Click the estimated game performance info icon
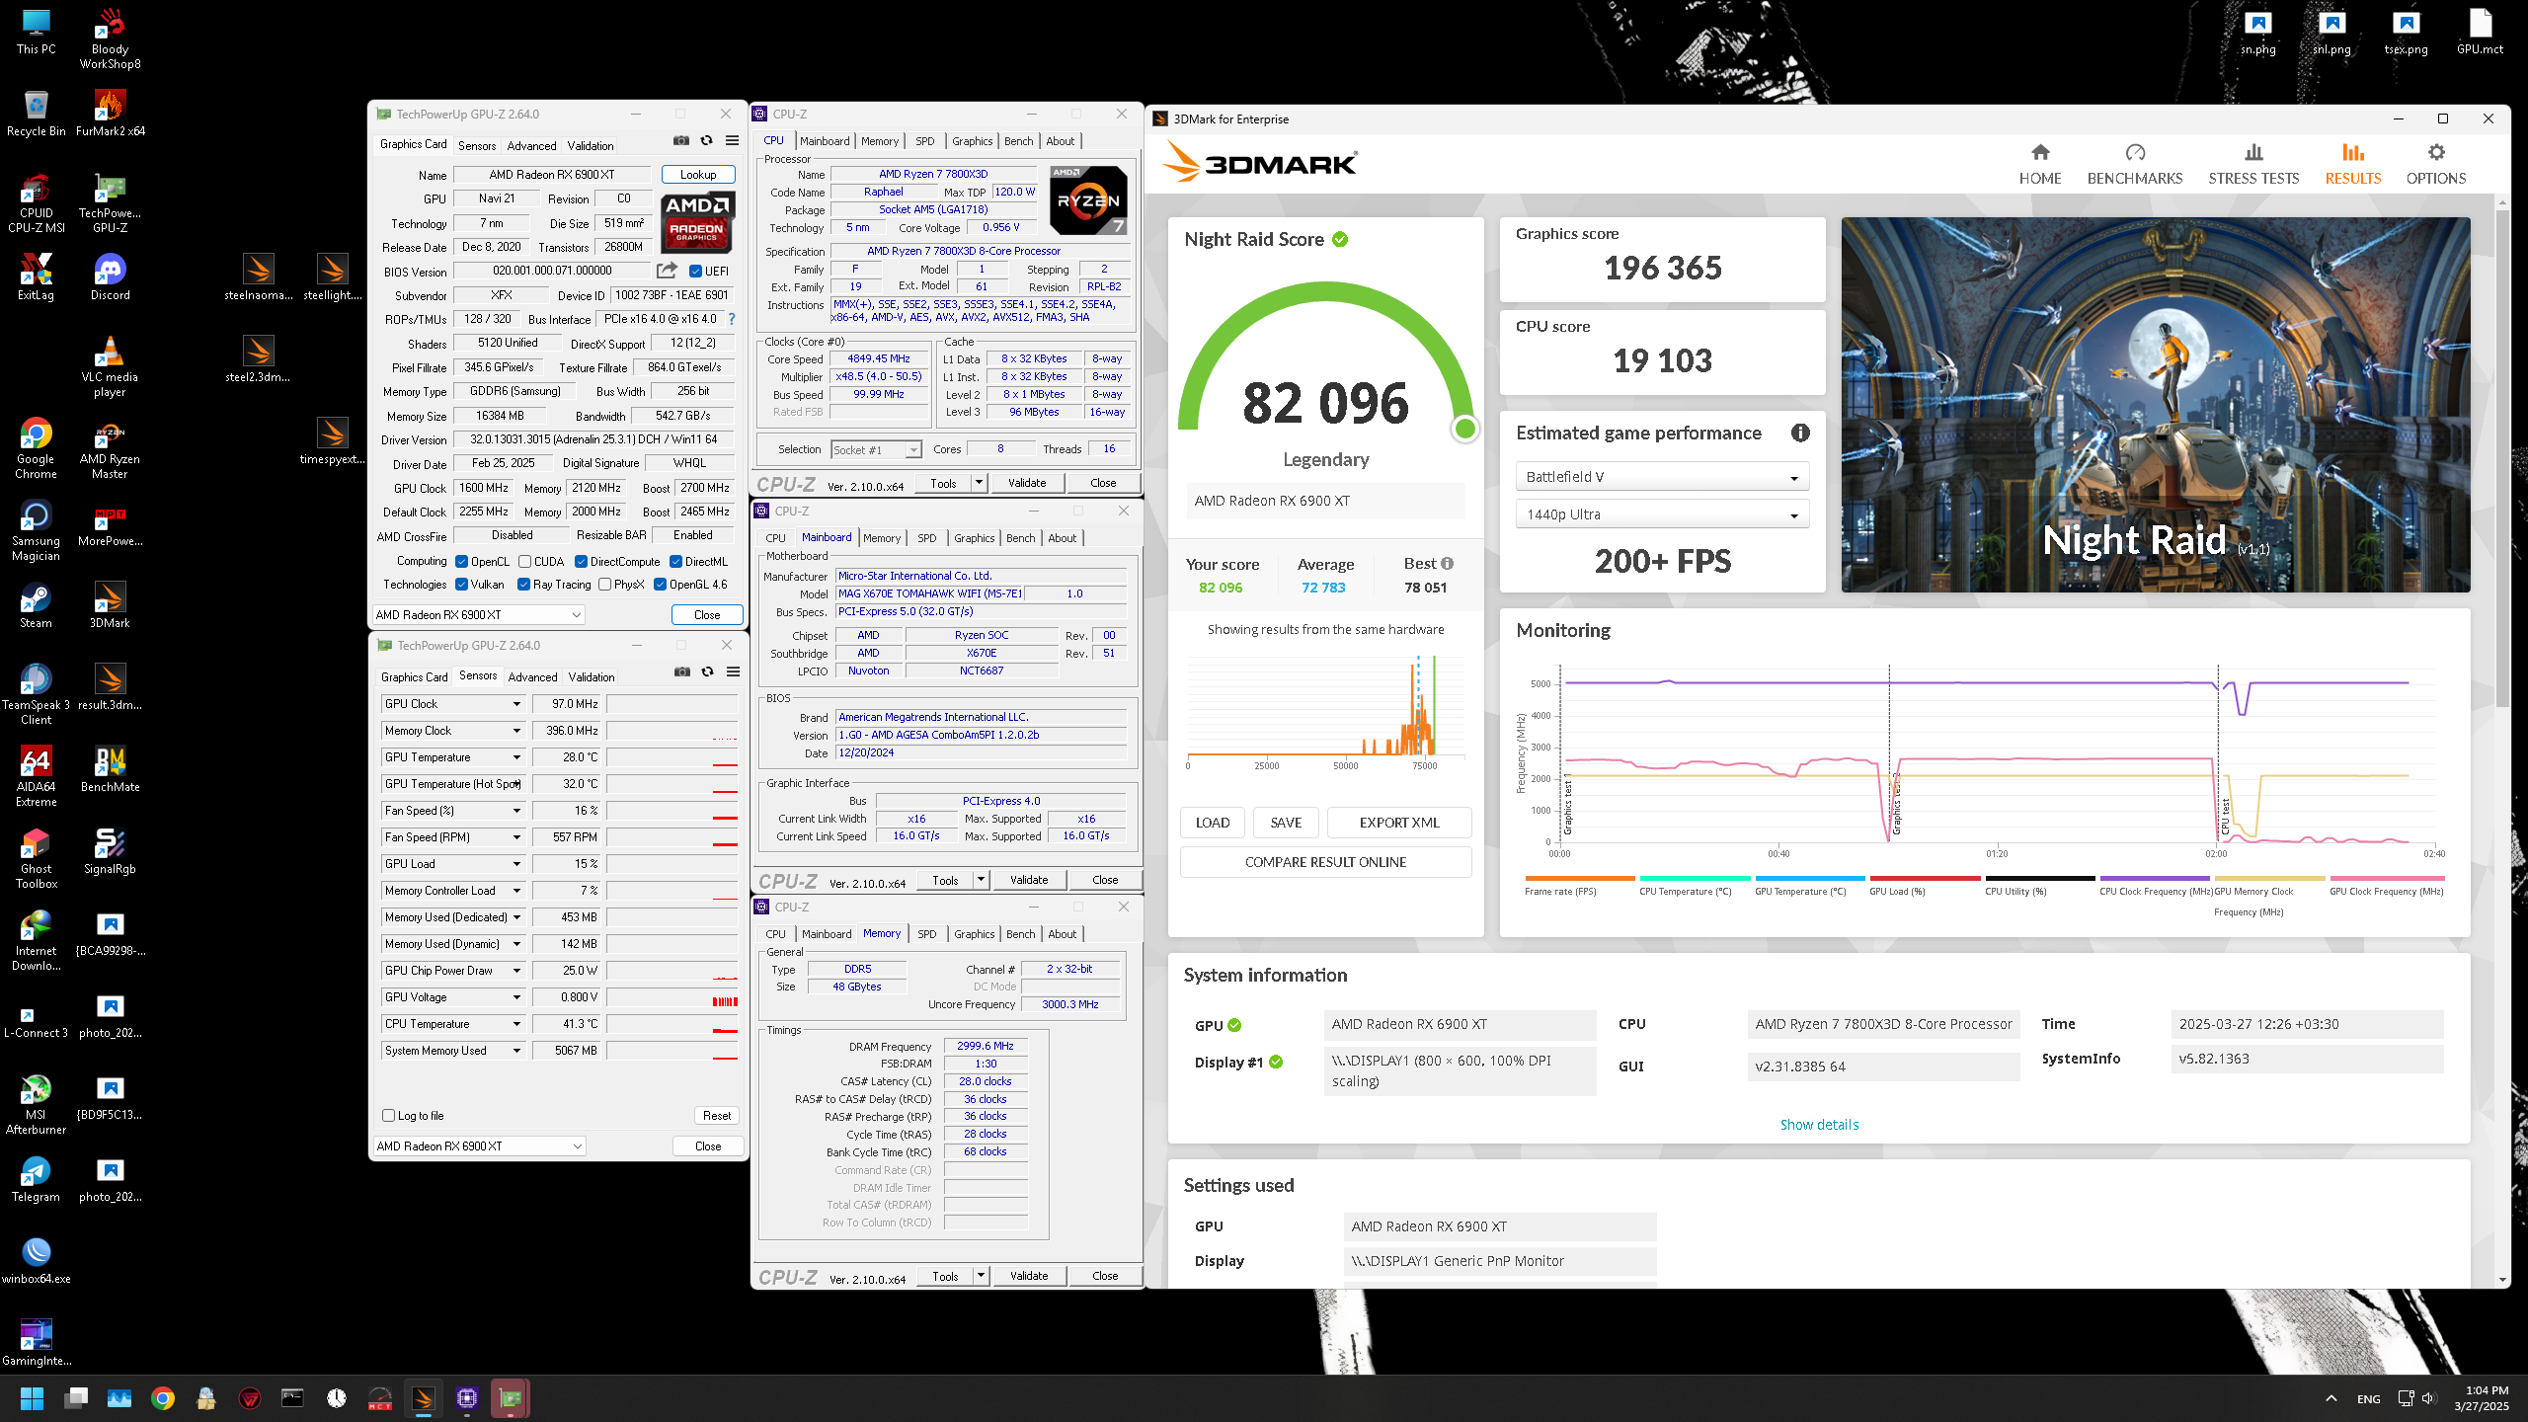This screenshot has width=2528, height=1422. [1800, 433]
